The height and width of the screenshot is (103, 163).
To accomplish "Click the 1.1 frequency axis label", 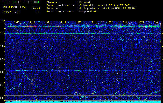I will tap(2, 33).
